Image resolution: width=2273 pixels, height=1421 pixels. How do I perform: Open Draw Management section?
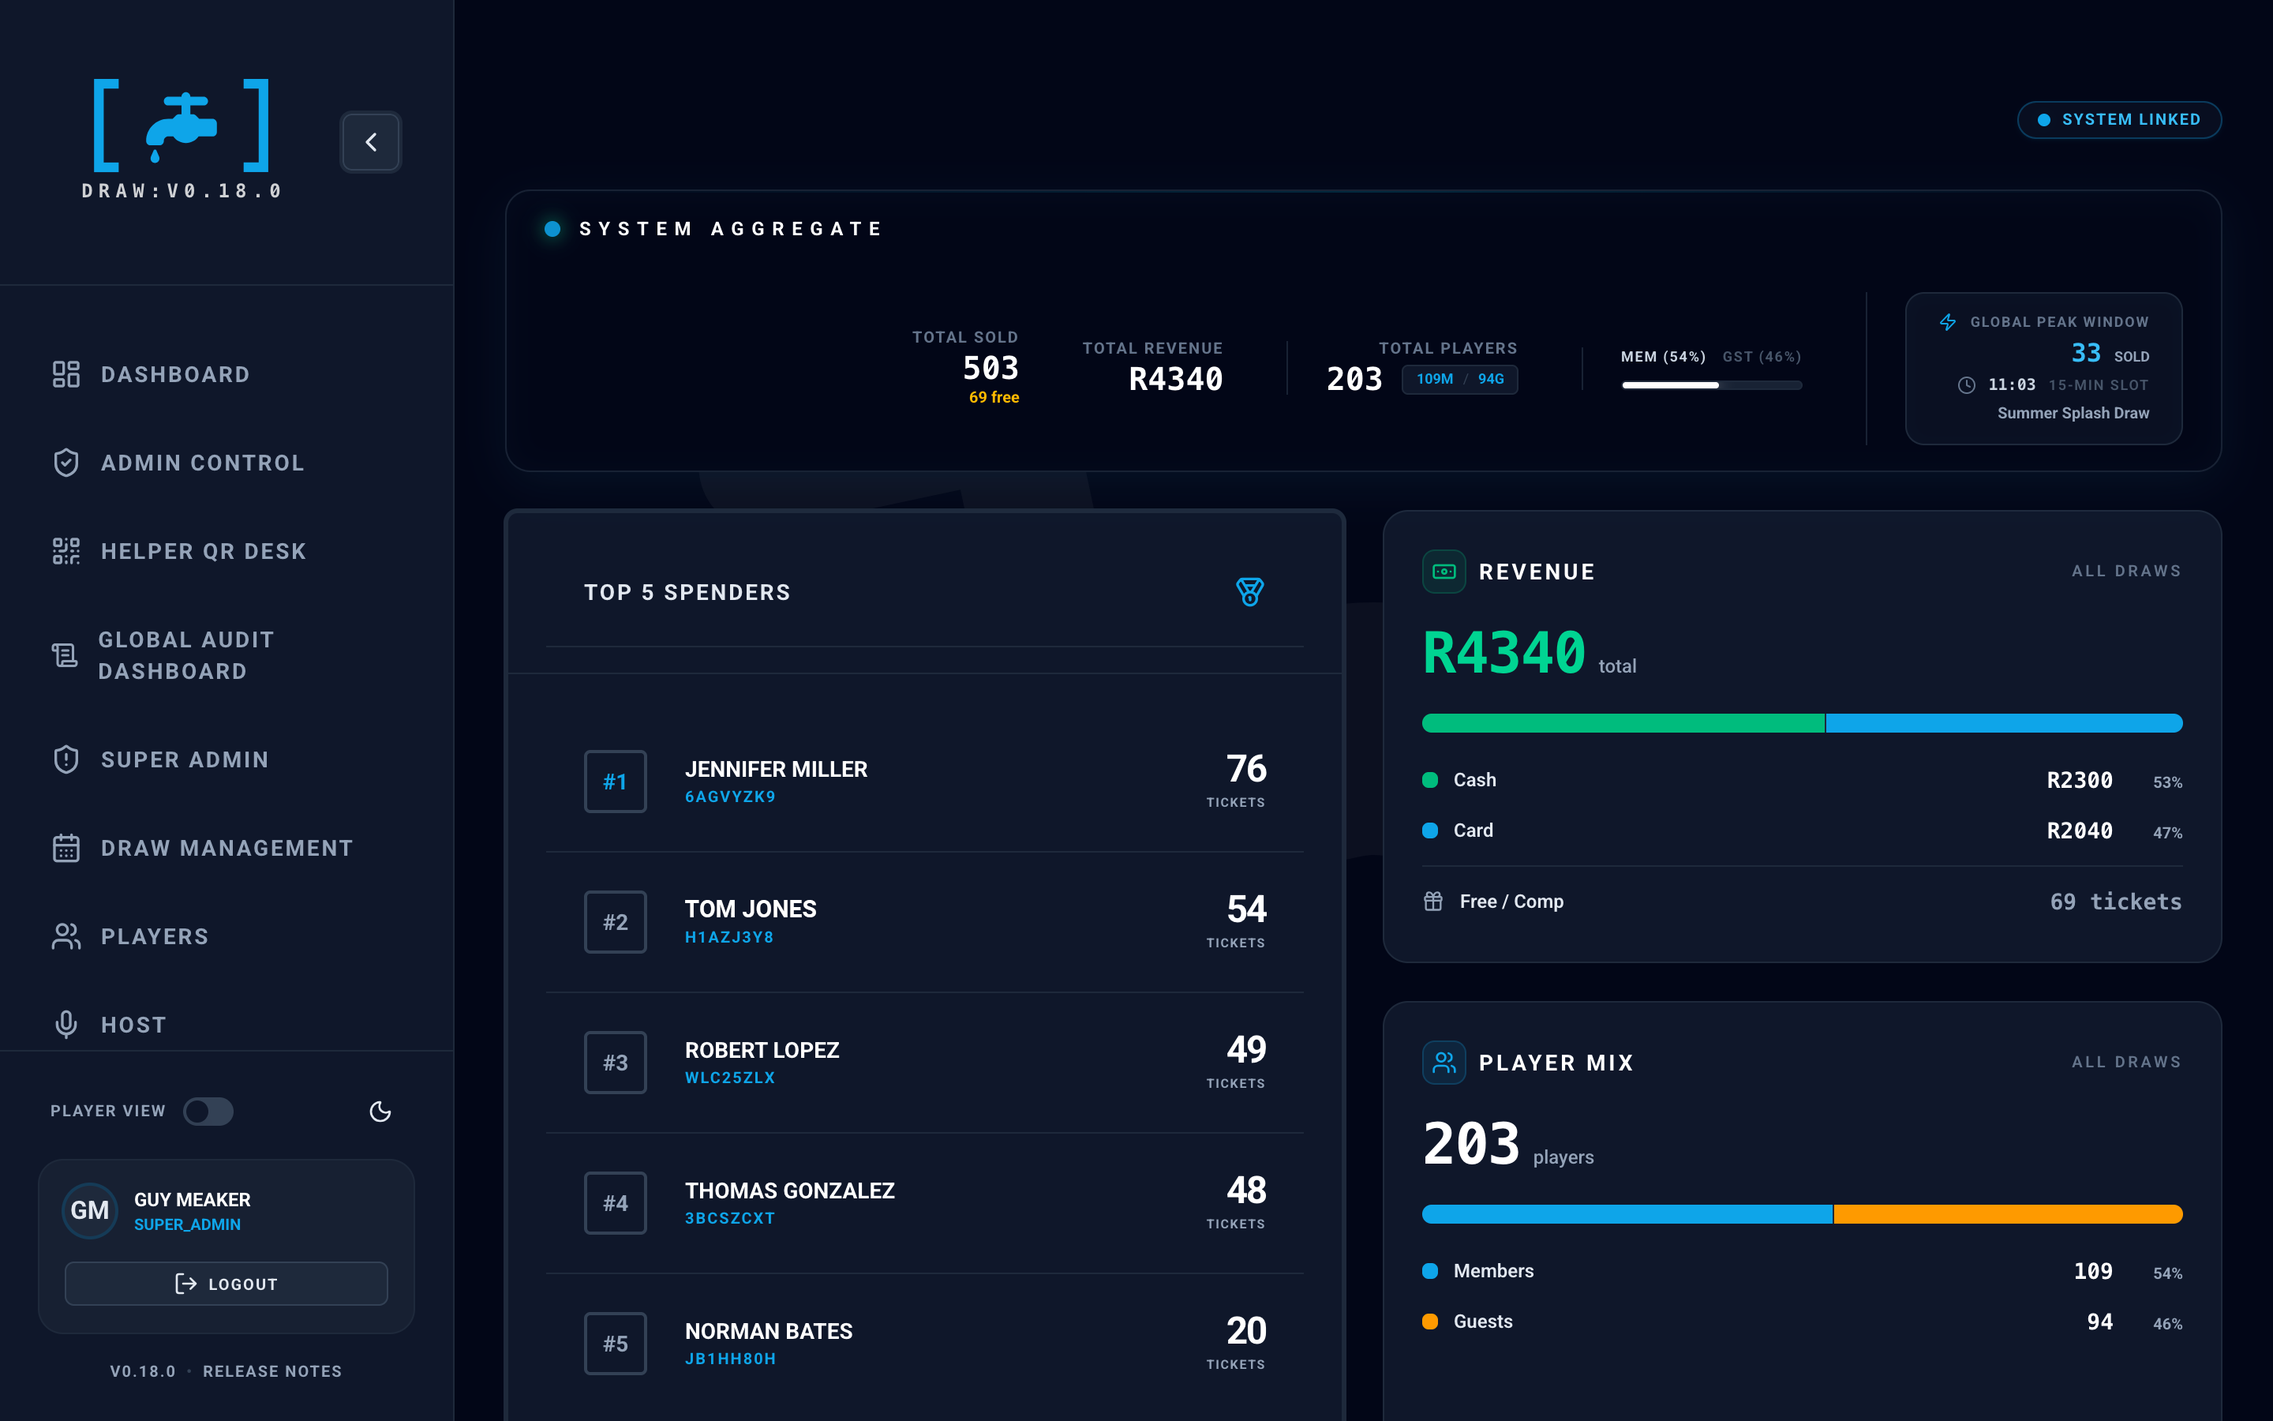(x=227, y=848)
